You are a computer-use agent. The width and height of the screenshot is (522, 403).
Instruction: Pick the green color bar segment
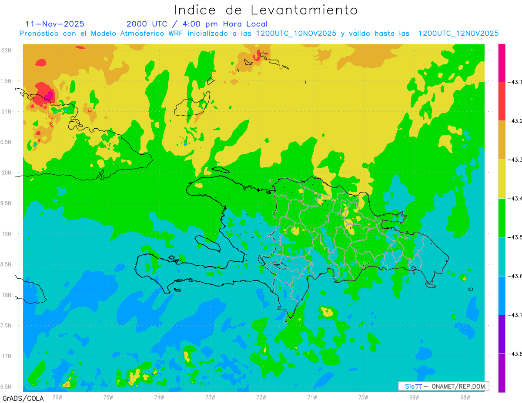click(x=502, y=217)
